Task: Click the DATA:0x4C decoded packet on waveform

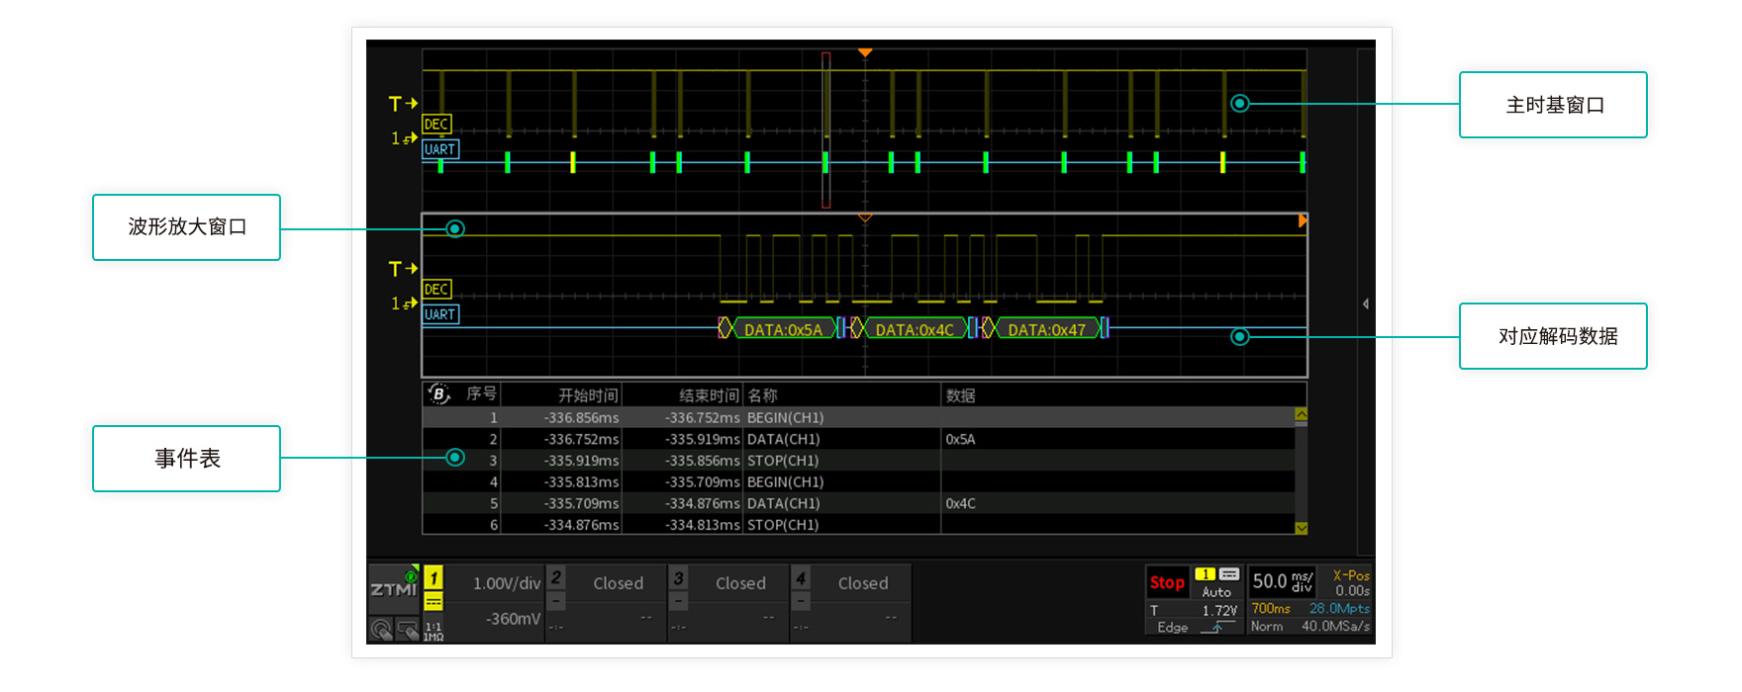Action: [x=914, y=329]
